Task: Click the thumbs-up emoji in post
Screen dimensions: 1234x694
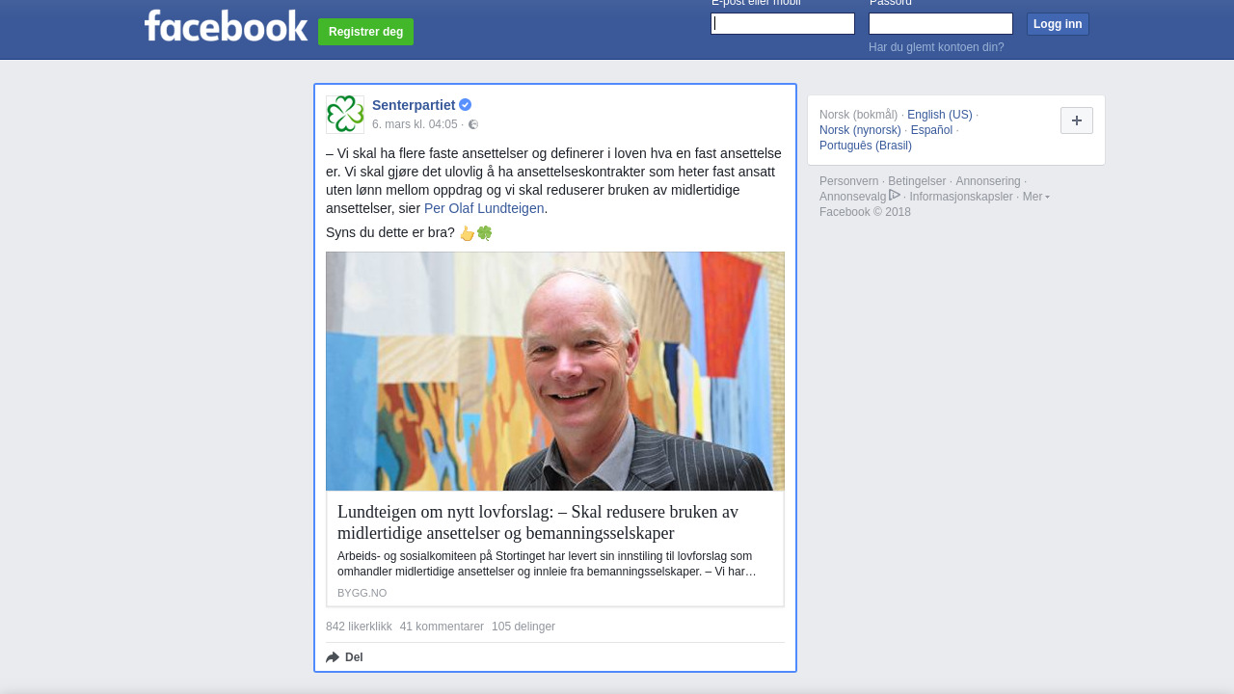Action: (x=467, y=233)
